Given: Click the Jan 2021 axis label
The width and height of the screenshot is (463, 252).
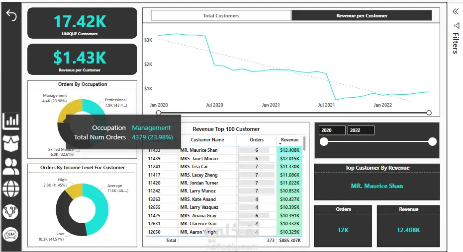Looking at the screenshot, I should tap(271, 105).
